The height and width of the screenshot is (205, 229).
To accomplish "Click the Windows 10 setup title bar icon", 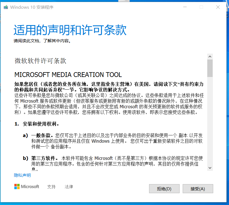I will [x=6, y=7].
